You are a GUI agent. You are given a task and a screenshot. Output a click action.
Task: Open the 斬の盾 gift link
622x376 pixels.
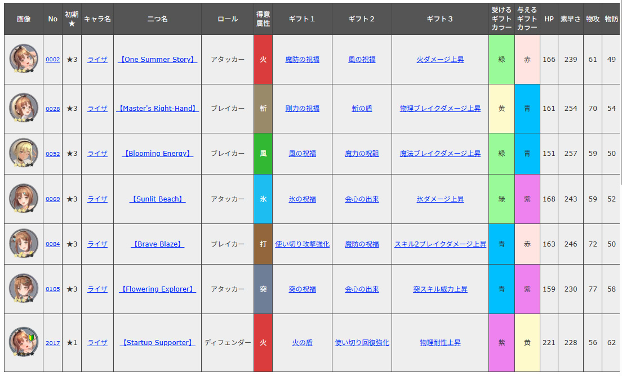point(362,109)
